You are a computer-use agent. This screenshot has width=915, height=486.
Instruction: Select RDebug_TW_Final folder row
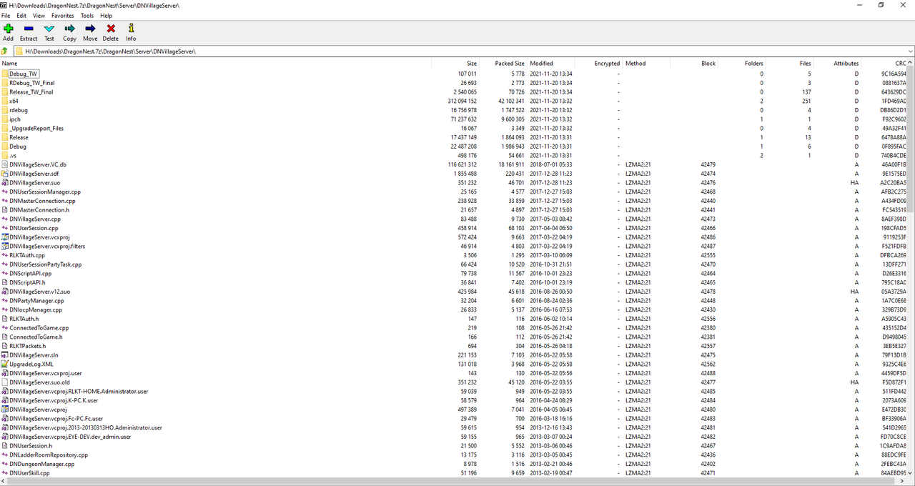click(x=454, y=83)
